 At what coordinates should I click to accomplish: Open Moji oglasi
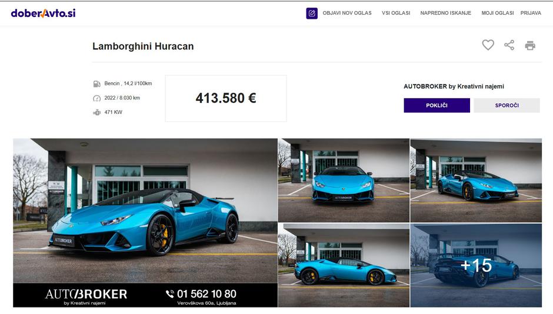pos(497,13)
